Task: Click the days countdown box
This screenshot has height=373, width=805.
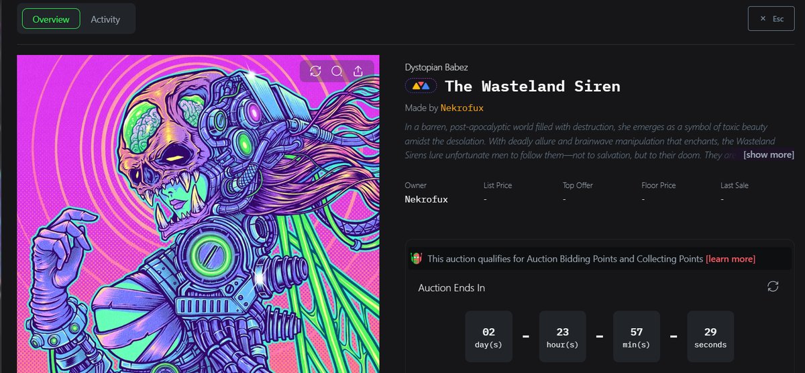Action: tap(488, 337)
